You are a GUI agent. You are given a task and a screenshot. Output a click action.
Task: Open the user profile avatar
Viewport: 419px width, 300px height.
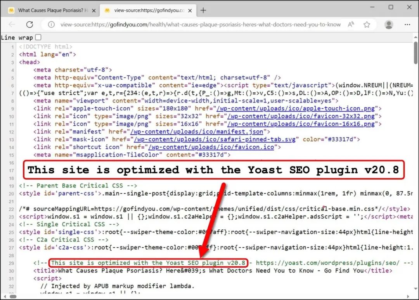tap(388, 24)
